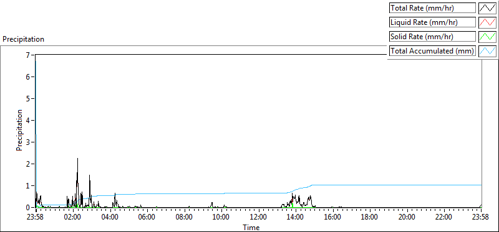
Task: Select the Total Accumulated (mm) legend label
Action: click(x=432, y=51)
